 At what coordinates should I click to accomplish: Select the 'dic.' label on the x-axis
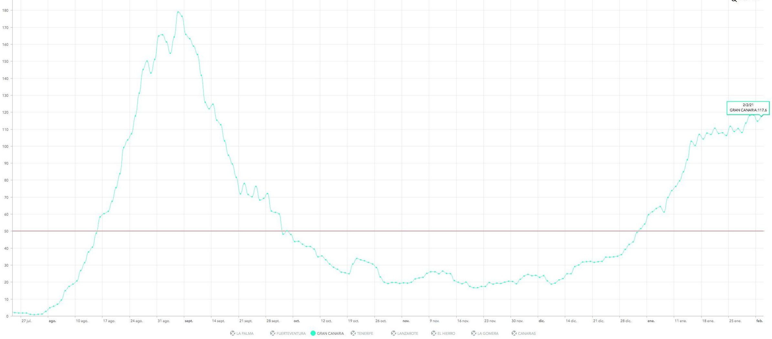[x=542, y=321]
